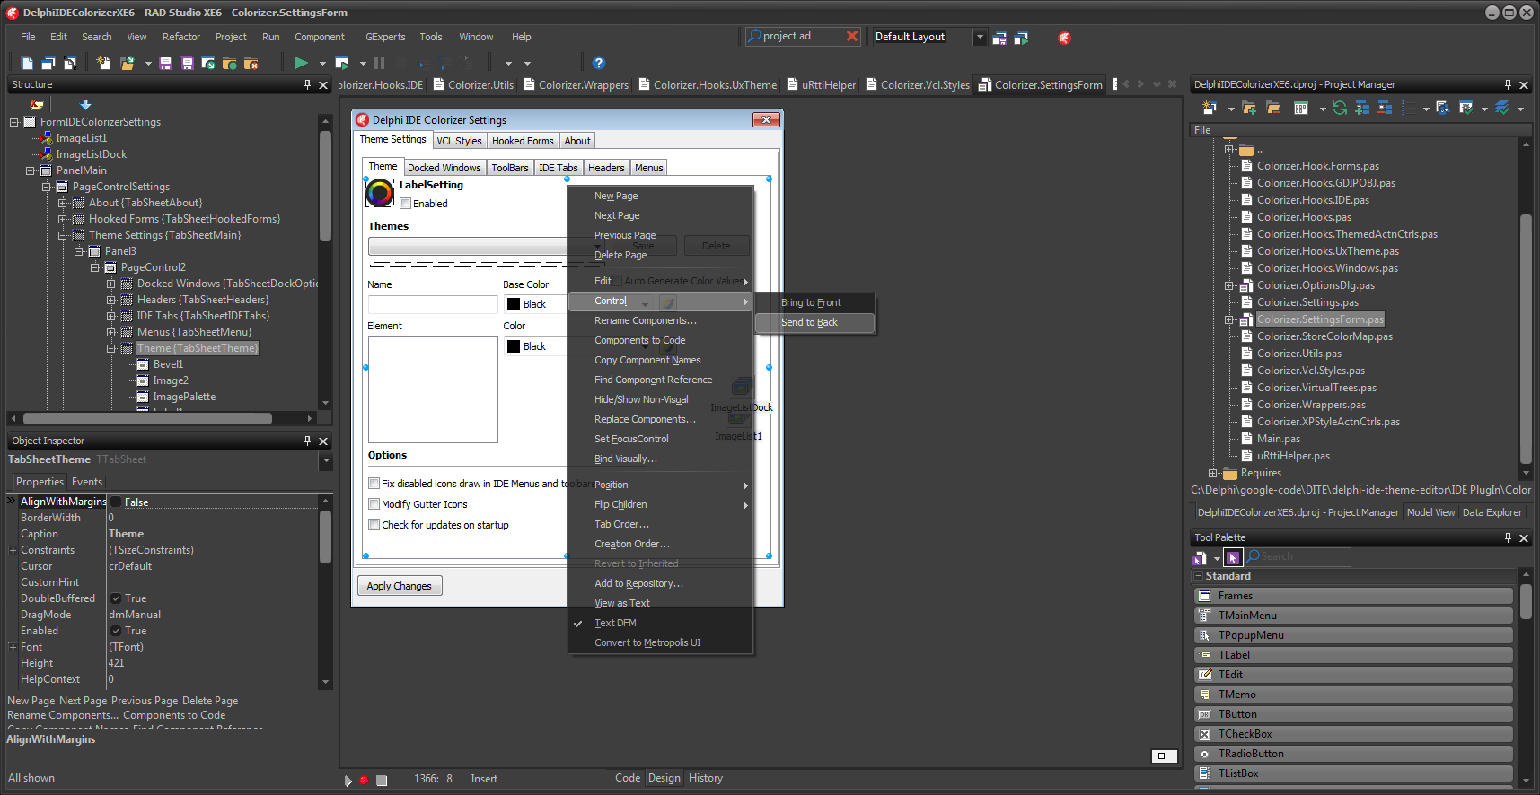Click the blue Help question-mark icon
Viewport: 1540px width, 795px height.
599,63
